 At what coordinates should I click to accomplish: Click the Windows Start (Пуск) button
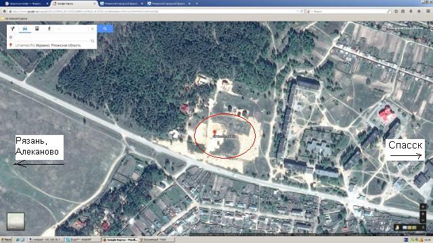point(6,240)
